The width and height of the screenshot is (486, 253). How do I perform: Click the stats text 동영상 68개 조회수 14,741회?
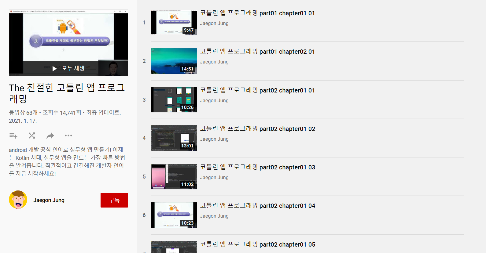pyautogui.click(x=45, y=113)
